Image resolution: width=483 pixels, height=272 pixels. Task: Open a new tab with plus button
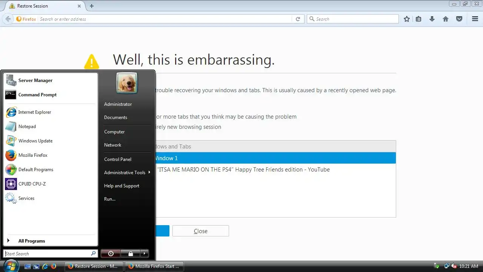[x=92, y=6]
